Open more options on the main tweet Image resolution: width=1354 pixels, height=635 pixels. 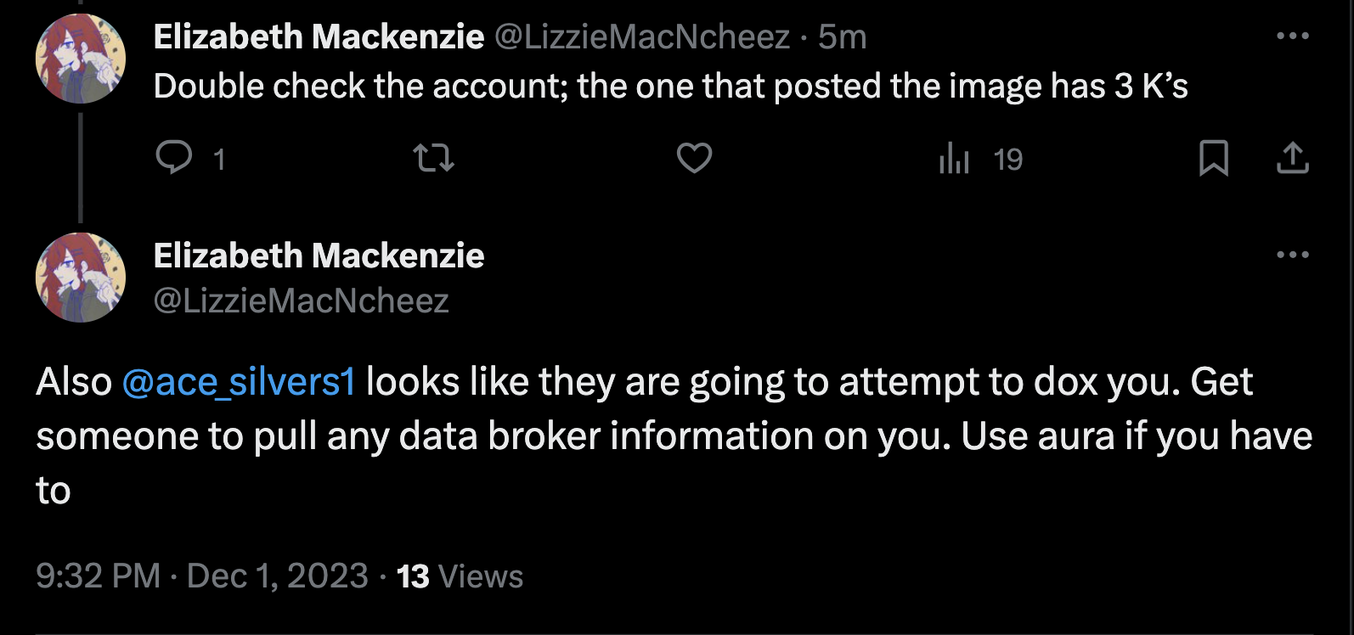[x=1293, y=255]
